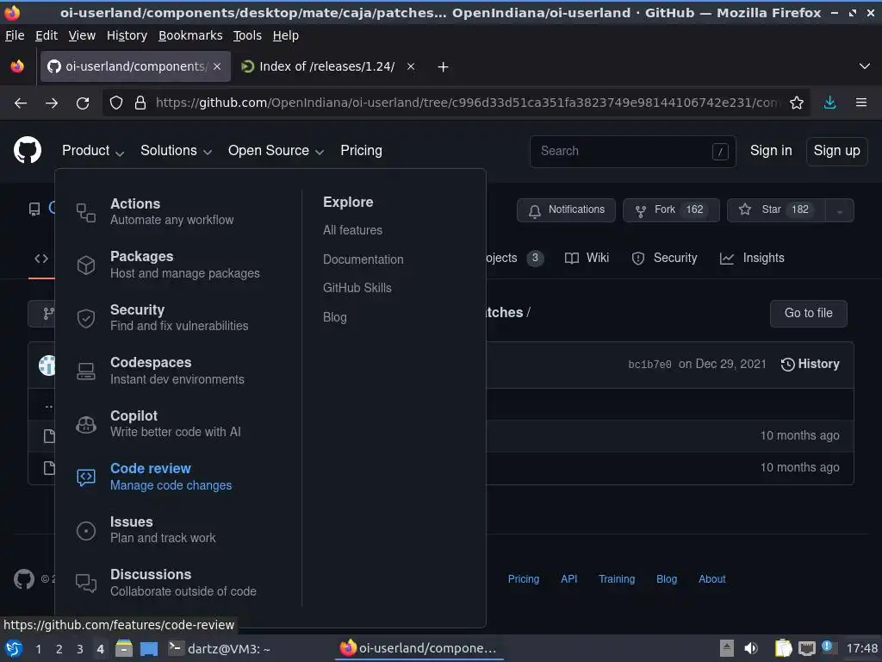Open Firefox hamburger application menu

coord(861,103)
